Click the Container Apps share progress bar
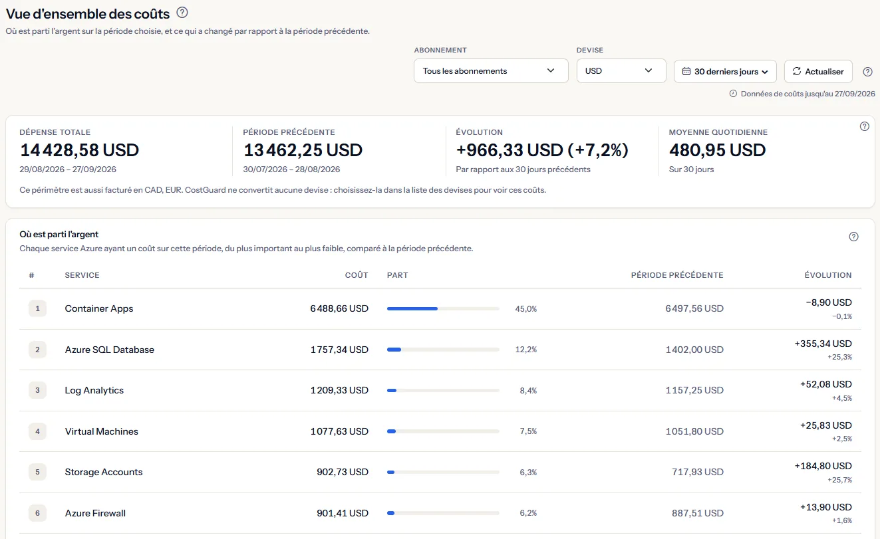880x539 pixels. 443,308
